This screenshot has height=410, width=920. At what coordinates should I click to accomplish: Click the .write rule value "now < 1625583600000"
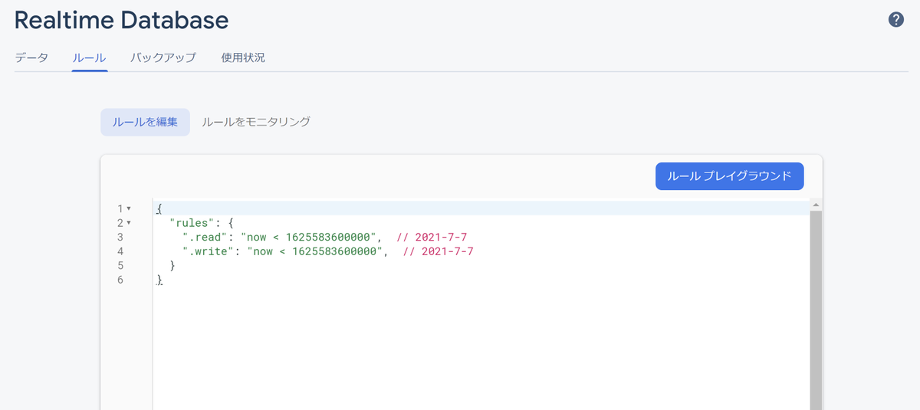pyautogui.click(x=317, y=251)
